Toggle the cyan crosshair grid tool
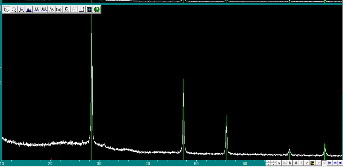Screen dimensions: 343x167 tap(89, 9)
